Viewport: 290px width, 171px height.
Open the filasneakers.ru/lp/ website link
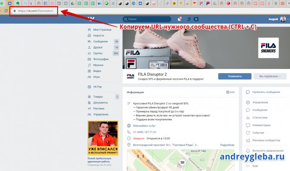click(144, 126)
